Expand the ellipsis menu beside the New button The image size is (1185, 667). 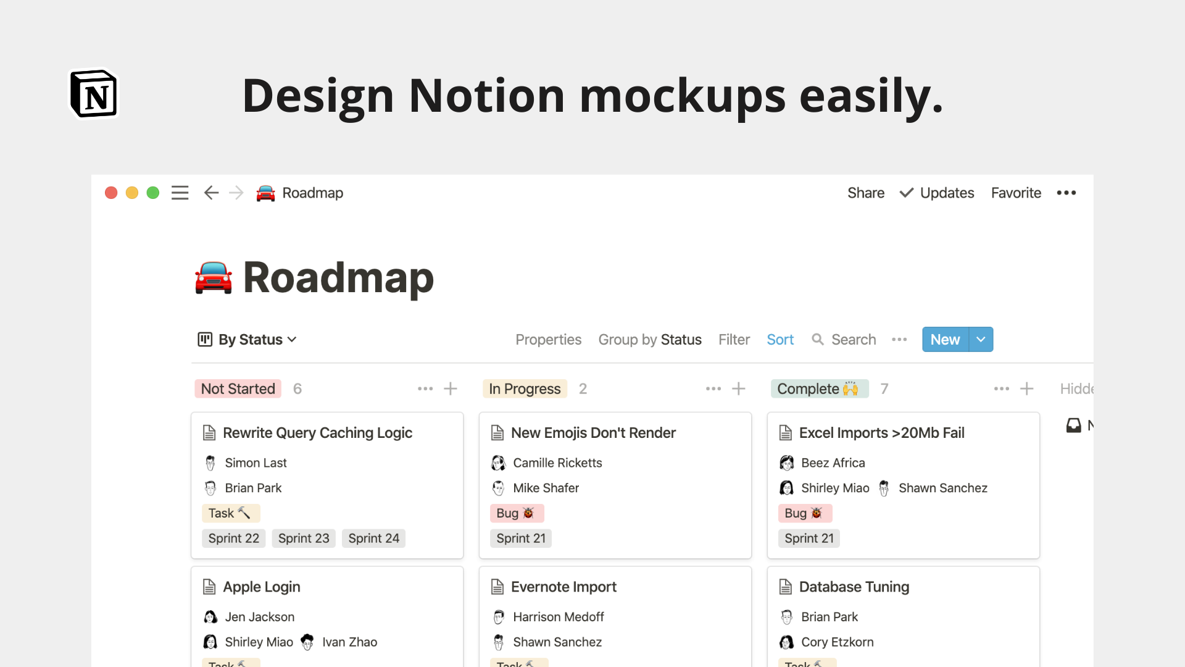(x=899, y=339)
